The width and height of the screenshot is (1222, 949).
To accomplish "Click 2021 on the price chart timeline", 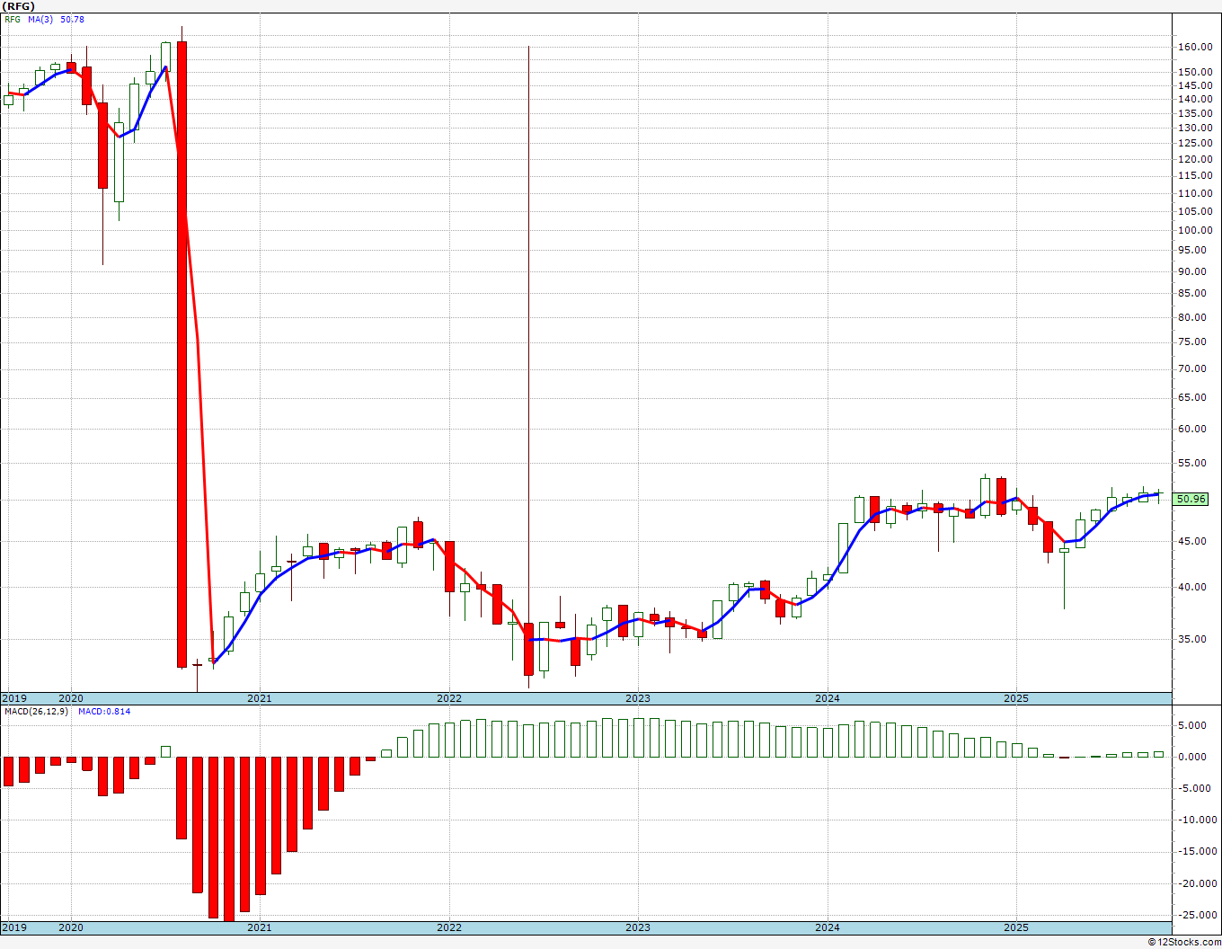I will click(x=259, y=698).
